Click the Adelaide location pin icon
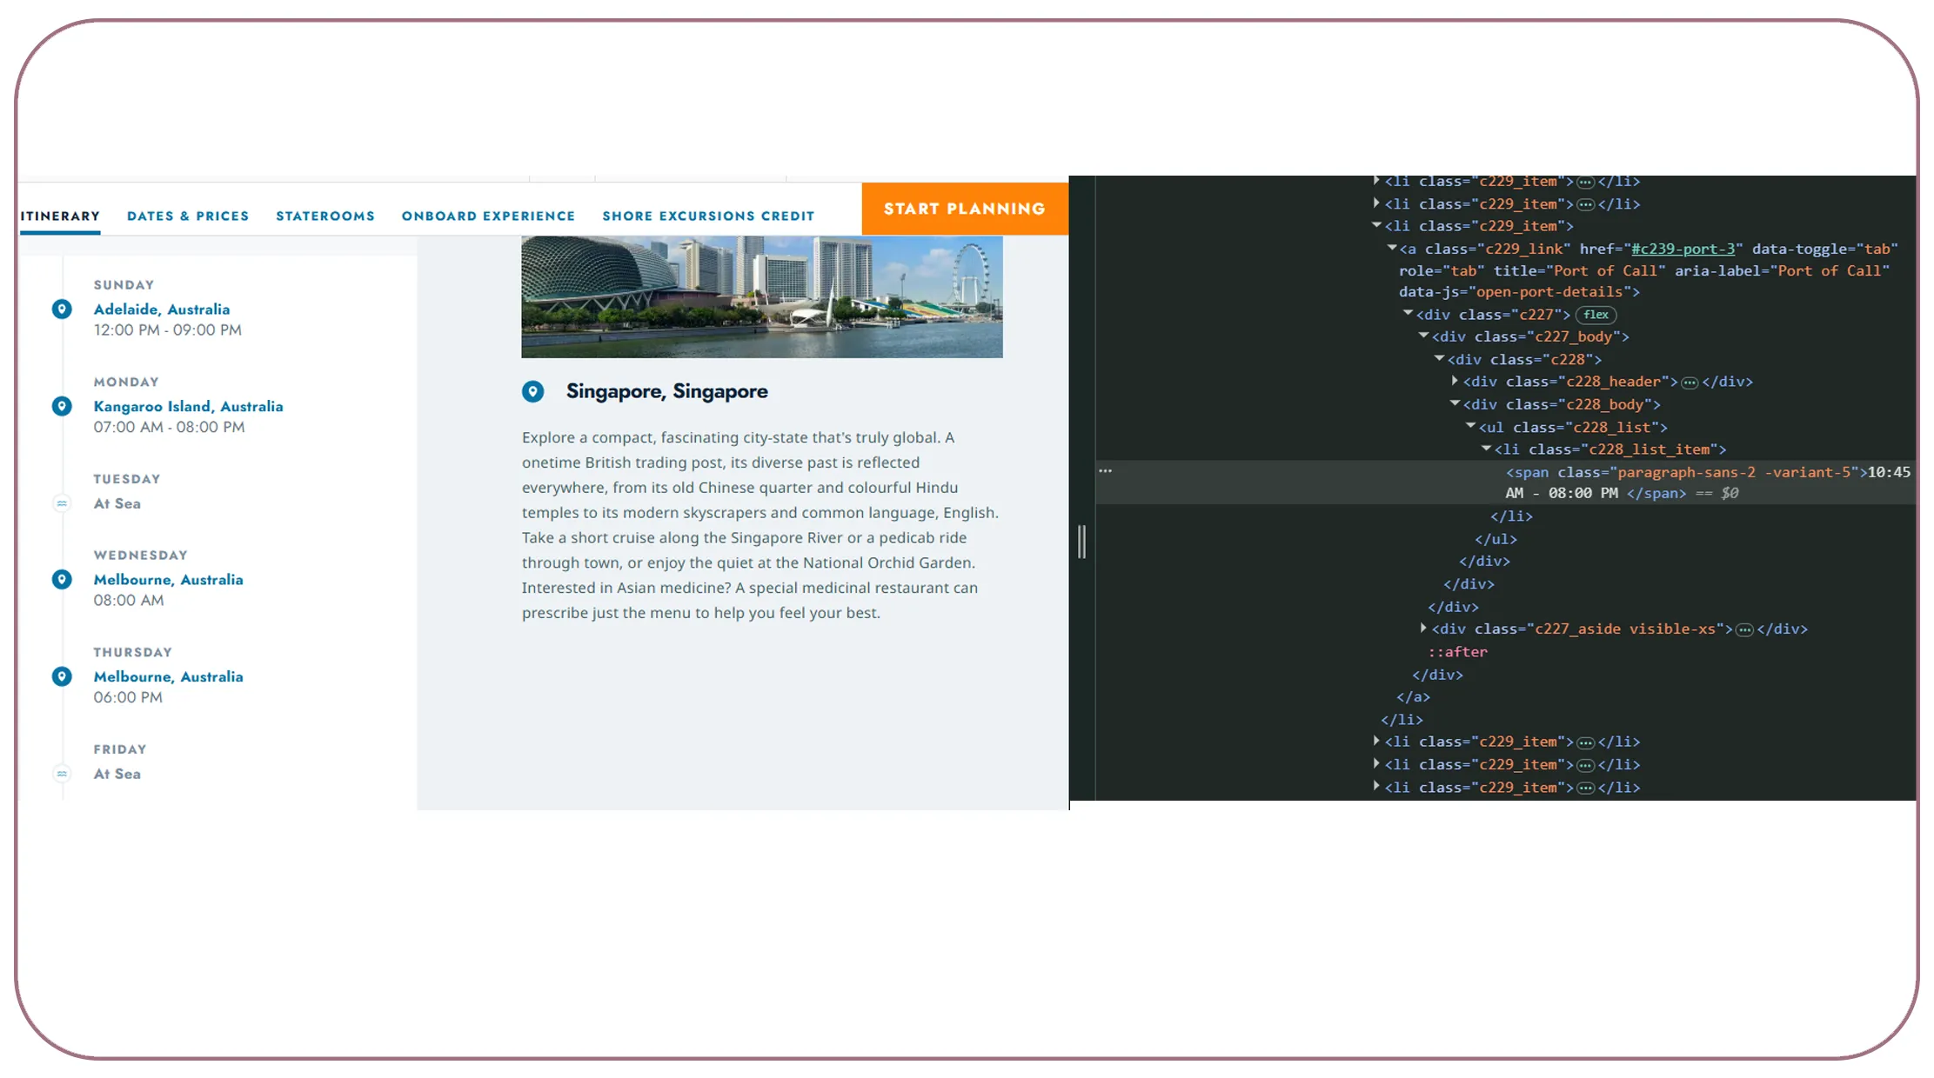The height and width of the screenshot is (1078, 1934). pyautogui.click(x=62, y=309)
